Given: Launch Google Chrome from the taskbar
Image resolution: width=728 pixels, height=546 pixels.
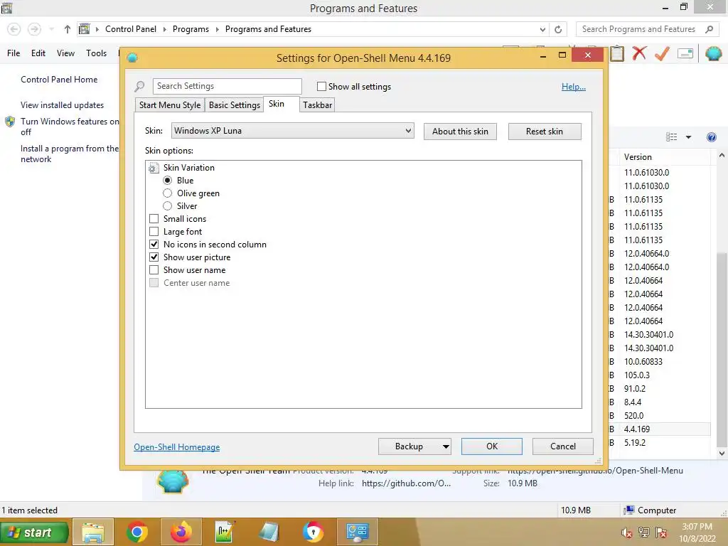Looking at the screenshot, I should coord(137,532).
